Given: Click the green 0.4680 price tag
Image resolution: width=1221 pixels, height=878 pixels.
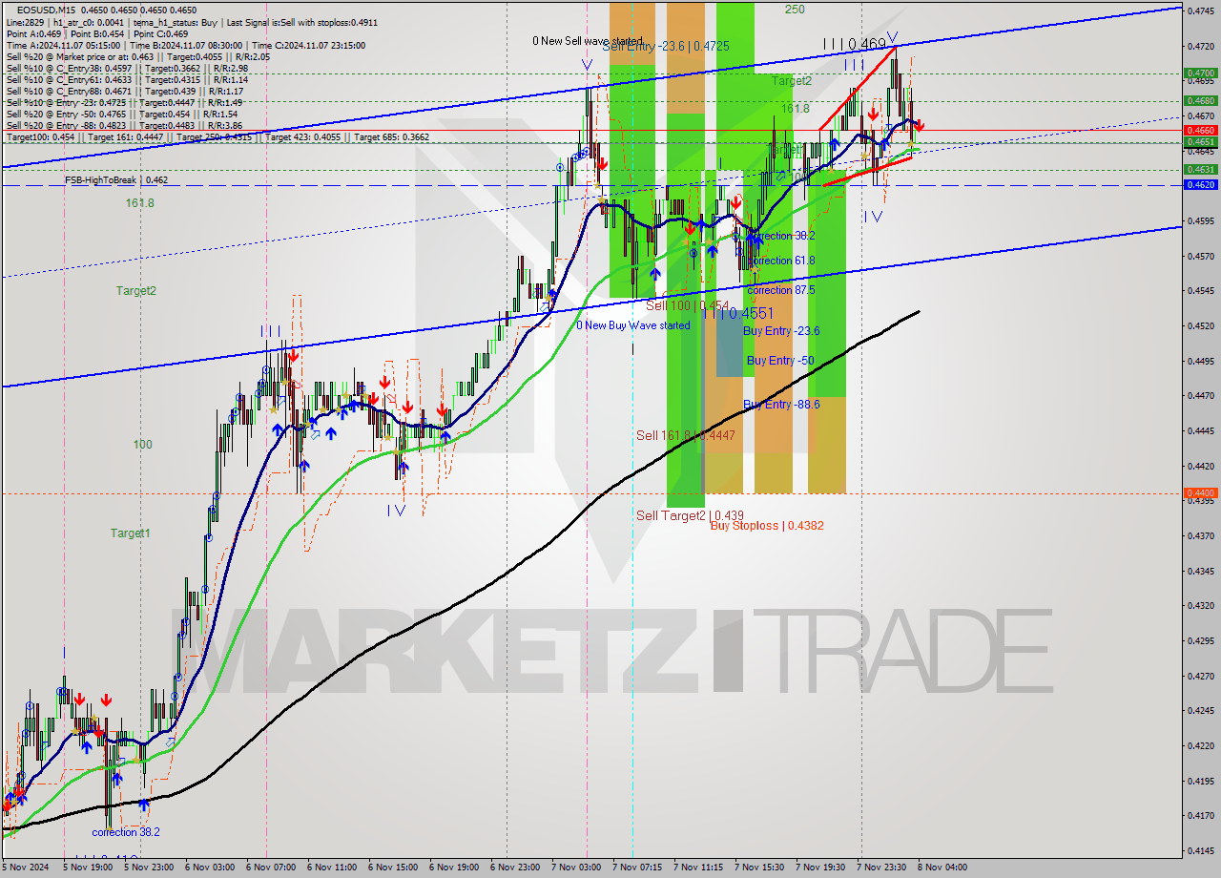Looking at the screenshot, I should (x=1200, y=100).
